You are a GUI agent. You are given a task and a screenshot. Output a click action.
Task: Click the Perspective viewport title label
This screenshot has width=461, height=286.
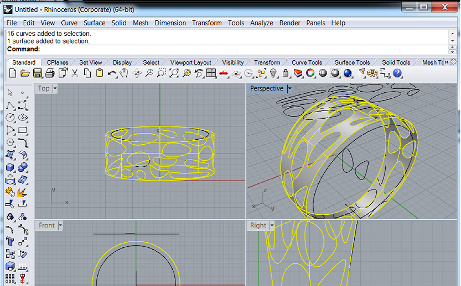(267, 88)
